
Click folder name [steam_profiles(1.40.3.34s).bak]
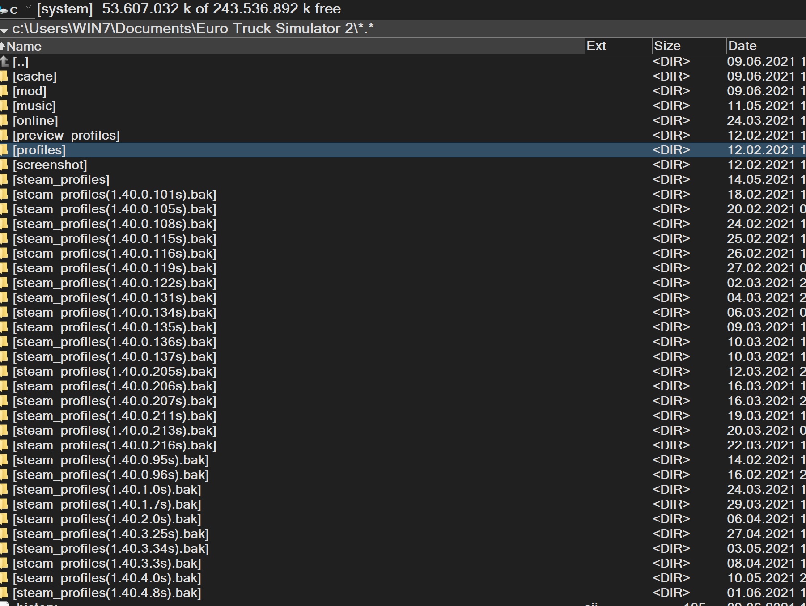tap(111, 549)
